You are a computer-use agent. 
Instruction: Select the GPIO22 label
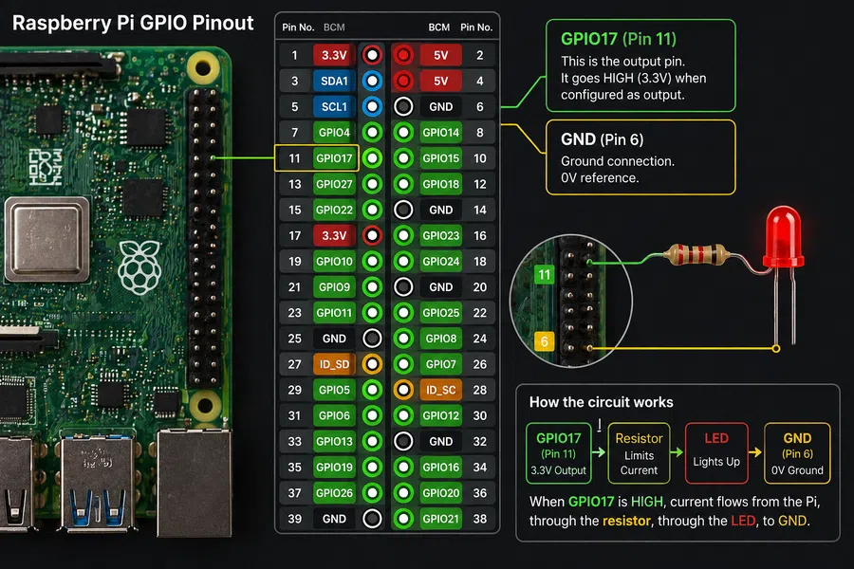pos(334,210)
